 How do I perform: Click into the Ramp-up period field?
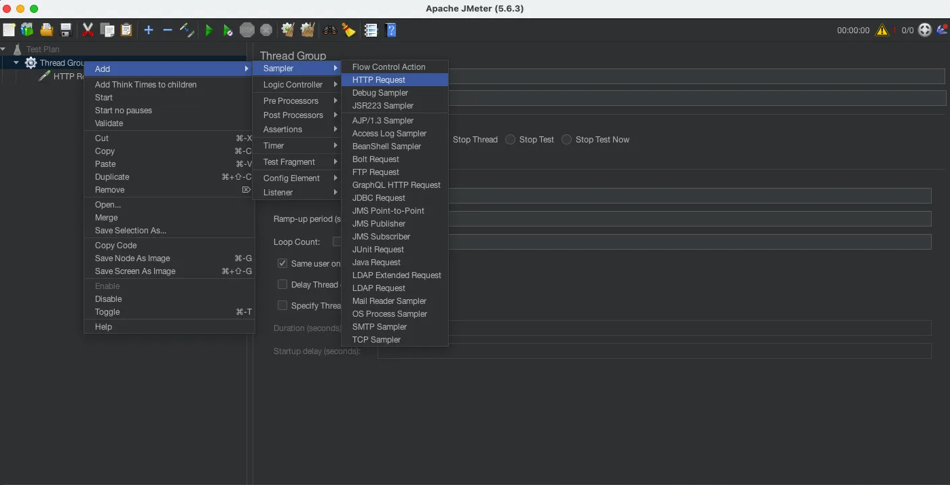tap(689, 219)
